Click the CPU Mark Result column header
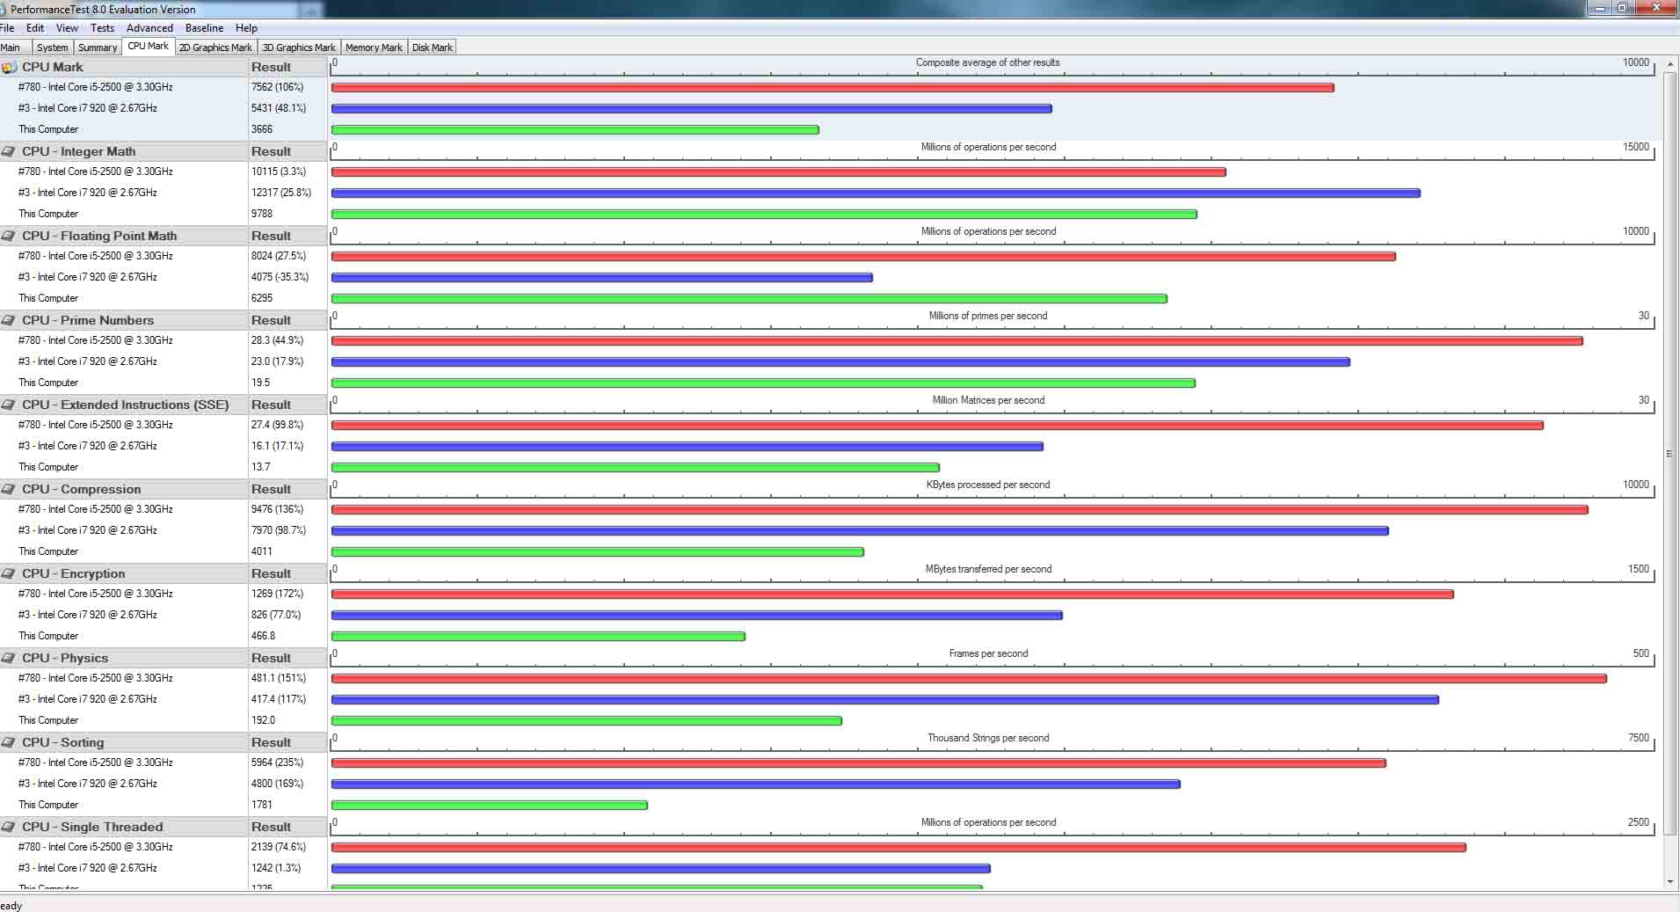 tap(287, 67)
